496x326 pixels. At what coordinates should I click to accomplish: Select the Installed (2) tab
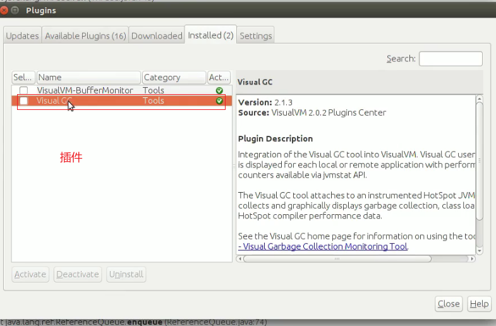210,35
